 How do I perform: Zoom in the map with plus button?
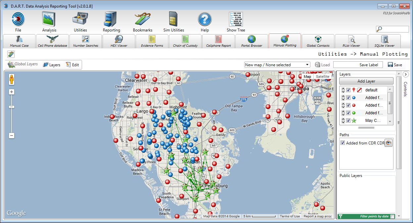[x=12, y=92]
